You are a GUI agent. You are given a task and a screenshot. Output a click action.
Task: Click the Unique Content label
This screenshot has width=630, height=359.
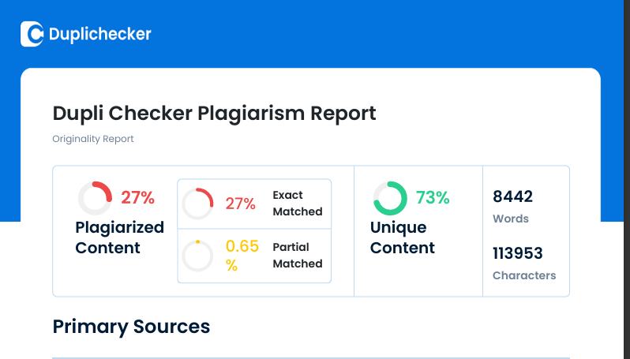point(402,237)
